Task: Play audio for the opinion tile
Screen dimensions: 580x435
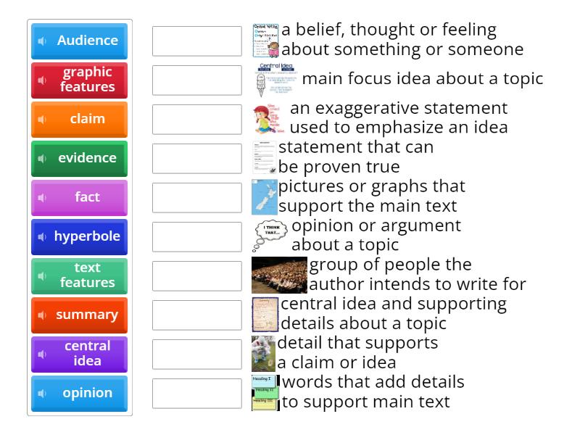Action: point(42,394)
